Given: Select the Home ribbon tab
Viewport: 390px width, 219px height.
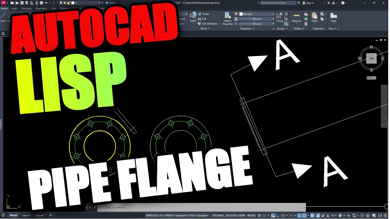Looking at the screenshot, I should point(4,9).
